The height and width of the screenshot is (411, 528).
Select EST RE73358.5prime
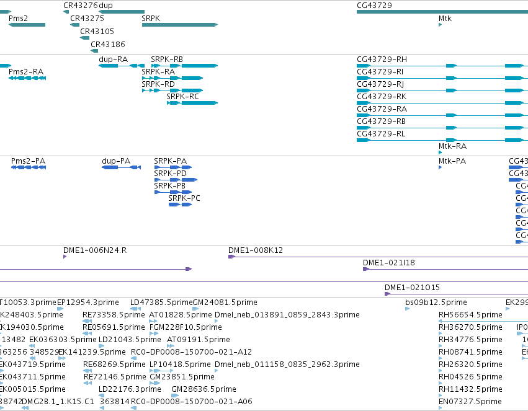click(x=87, y=321)
